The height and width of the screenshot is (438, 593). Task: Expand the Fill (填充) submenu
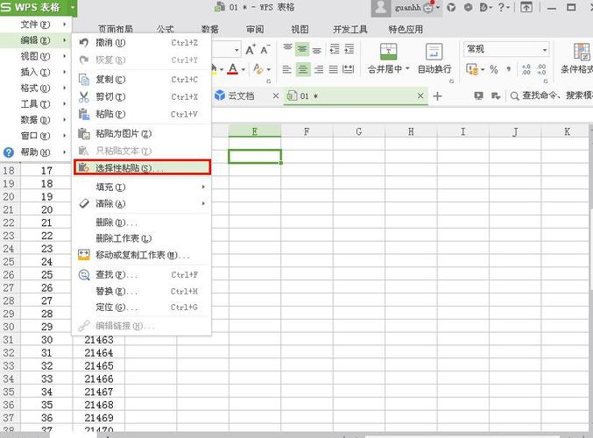tap(141, 187)
